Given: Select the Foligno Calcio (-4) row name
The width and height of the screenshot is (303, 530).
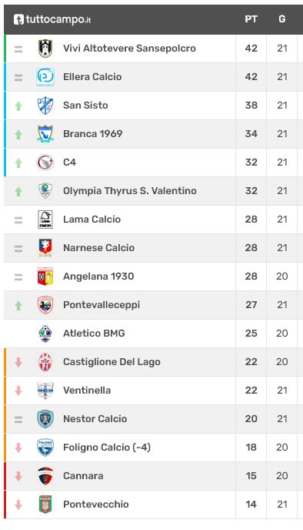Looking at the screenshot, I should [107, 448].
